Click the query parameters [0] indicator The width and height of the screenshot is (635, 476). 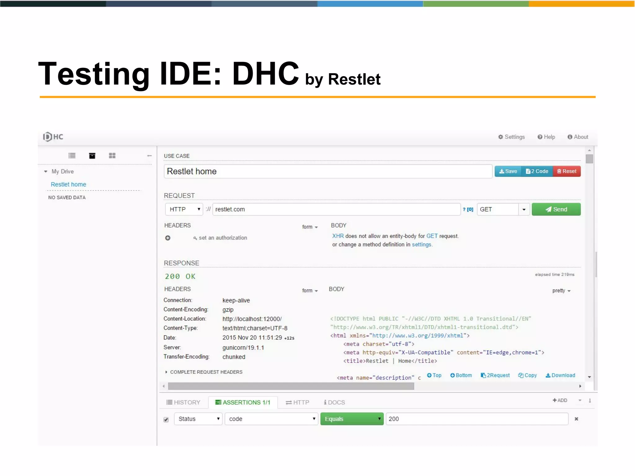pyautogui.click(x=468, y=209)
